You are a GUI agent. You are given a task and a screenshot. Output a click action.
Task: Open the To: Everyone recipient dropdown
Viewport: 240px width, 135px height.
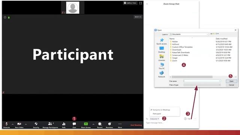tap(154, 119)
